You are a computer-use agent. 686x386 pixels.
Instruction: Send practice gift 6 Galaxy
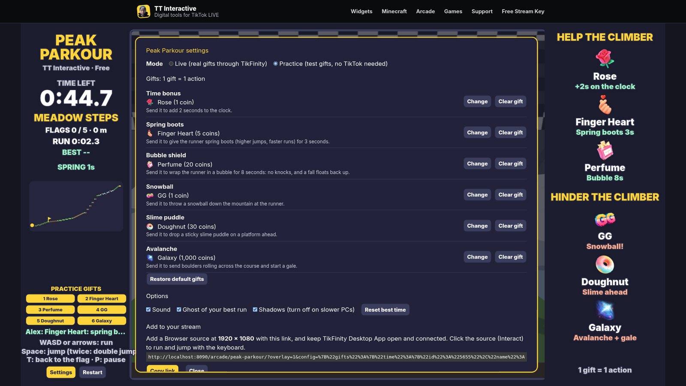point(102,321)
